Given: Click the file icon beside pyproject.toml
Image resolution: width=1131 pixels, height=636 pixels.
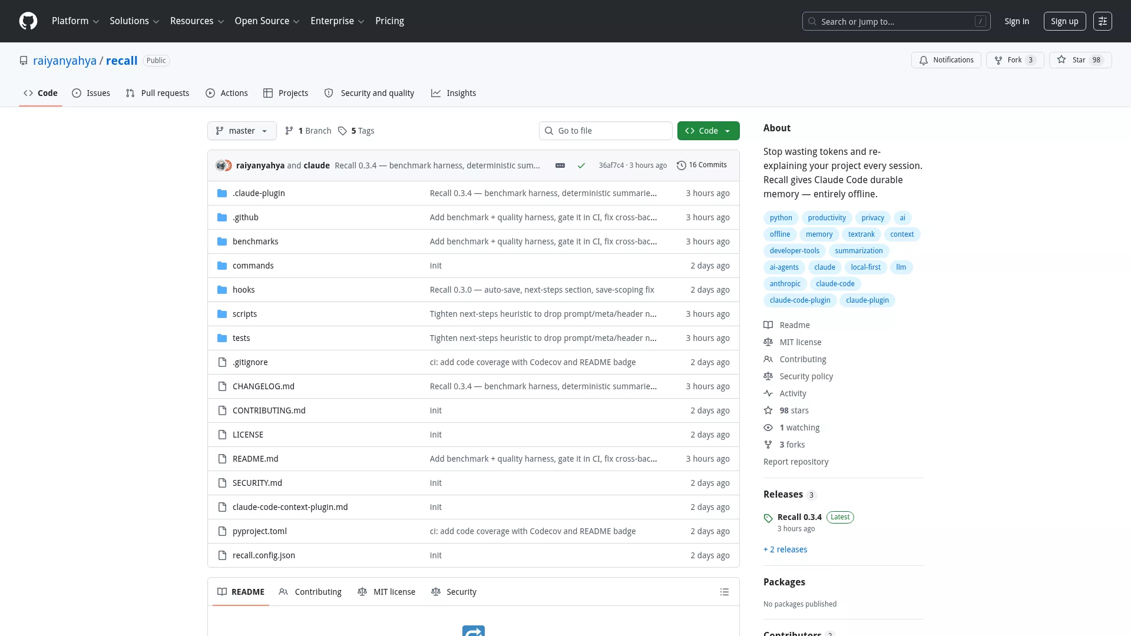Looking at the screenshot, I should pyautogui.click(x=222, y=531).
